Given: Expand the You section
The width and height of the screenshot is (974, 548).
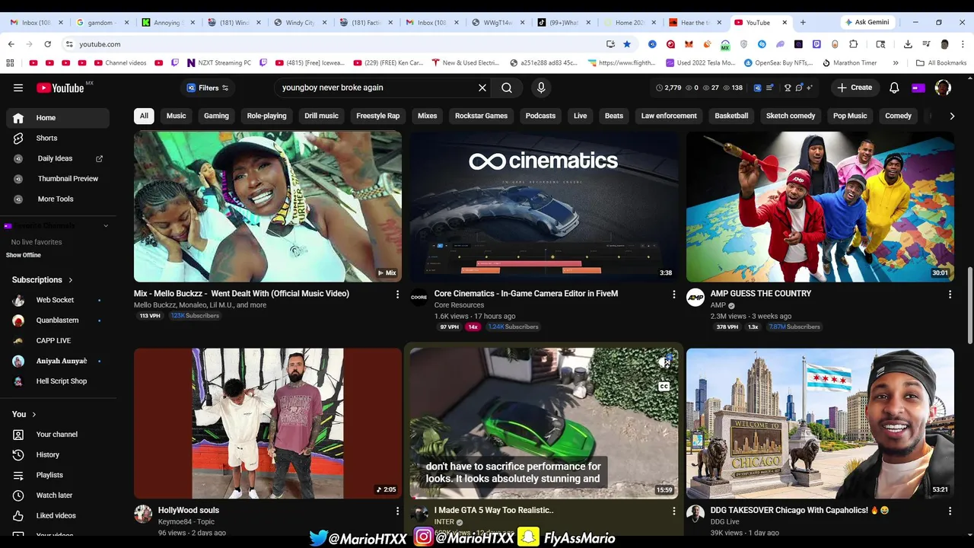Looking at the screenshot, I should point(24,414).
